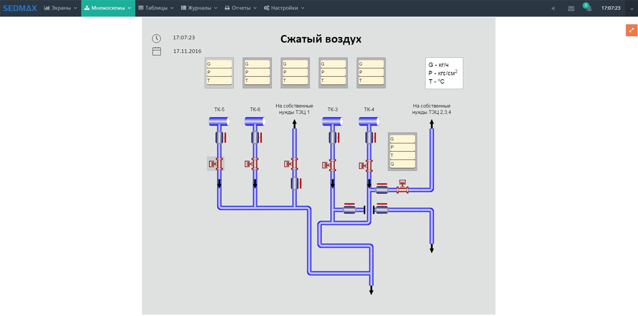Click the Q value field in the four-row panel
The image size is (638, 316).
tap(402, 164)
